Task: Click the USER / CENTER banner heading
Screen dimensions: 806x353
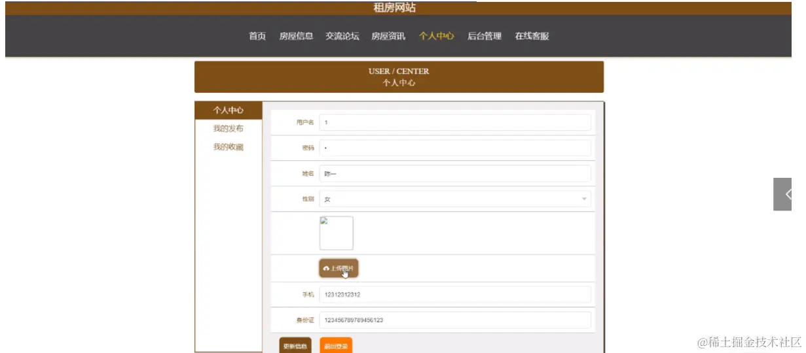Action: (399, 71)
